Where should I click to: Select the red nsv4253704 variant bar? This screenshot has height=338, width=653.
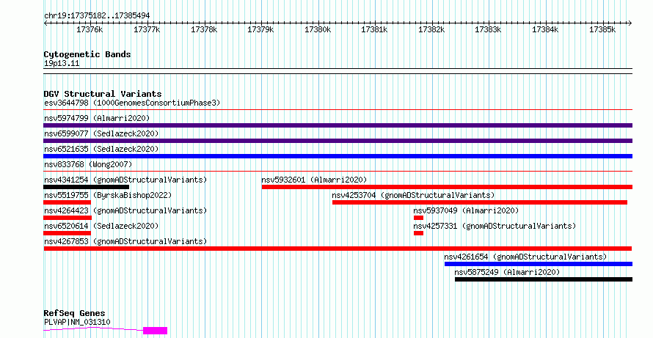[479, 202]
